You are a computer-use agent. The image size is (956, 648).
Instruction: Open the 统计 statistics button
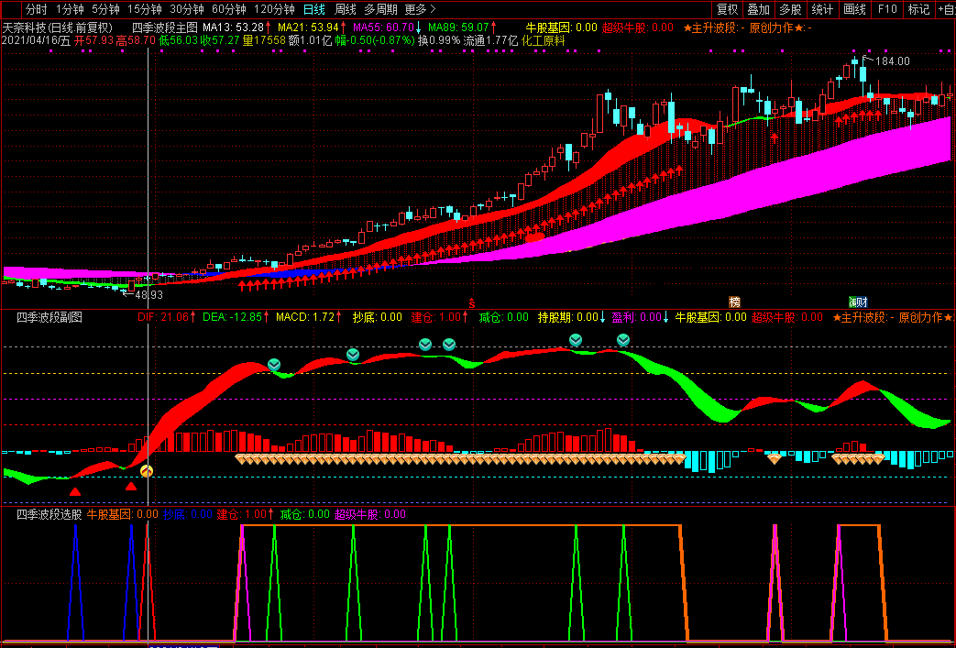click(x=822, y=9)
